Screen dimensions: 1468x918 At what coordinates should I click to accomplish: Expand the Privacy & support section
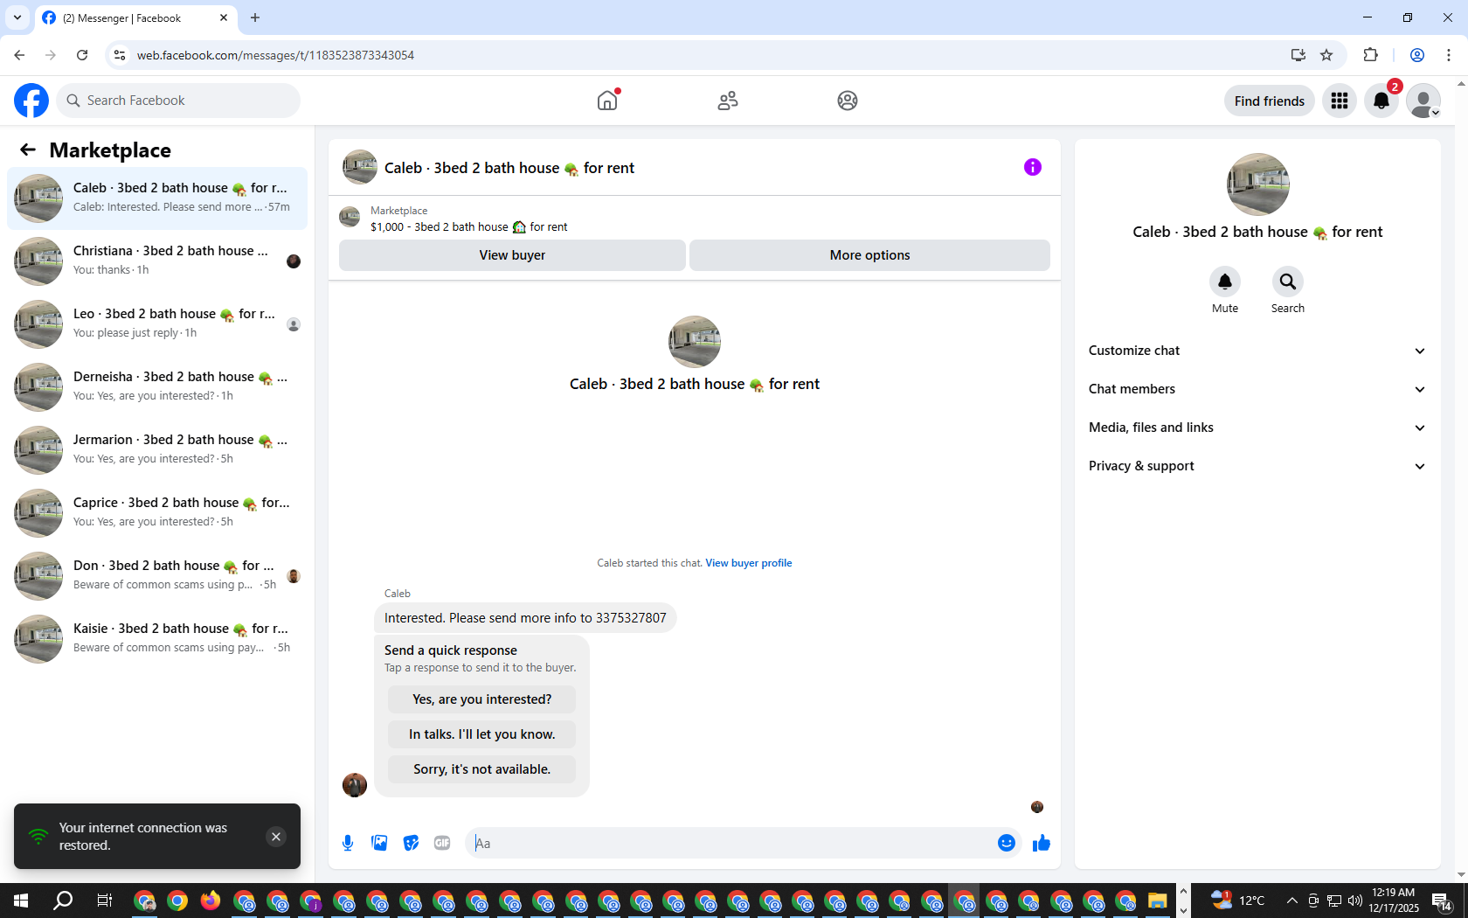coord(1257,466)
